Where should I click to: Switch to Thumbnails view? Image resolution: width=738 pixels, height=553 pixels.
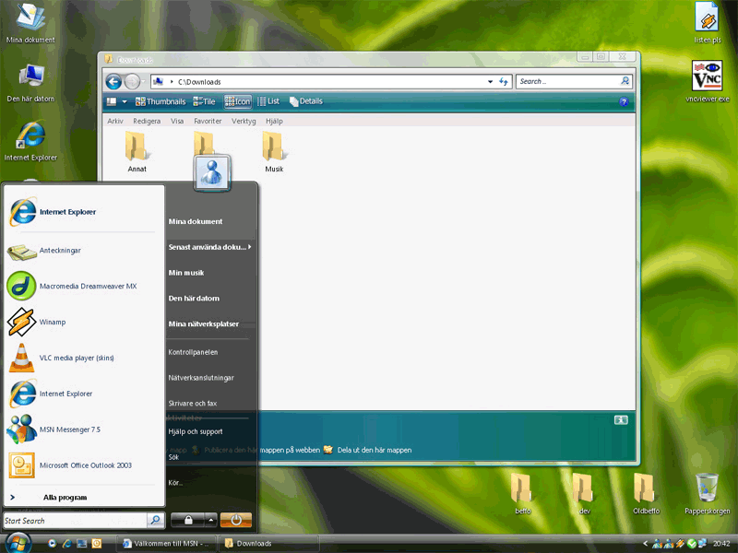tap(160, 101)
